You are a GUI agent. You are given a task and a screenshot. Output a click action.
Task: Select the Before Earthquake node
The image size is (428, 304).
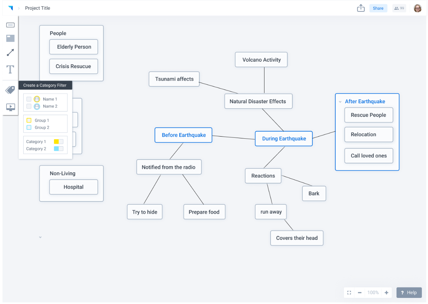click(184, 135)
